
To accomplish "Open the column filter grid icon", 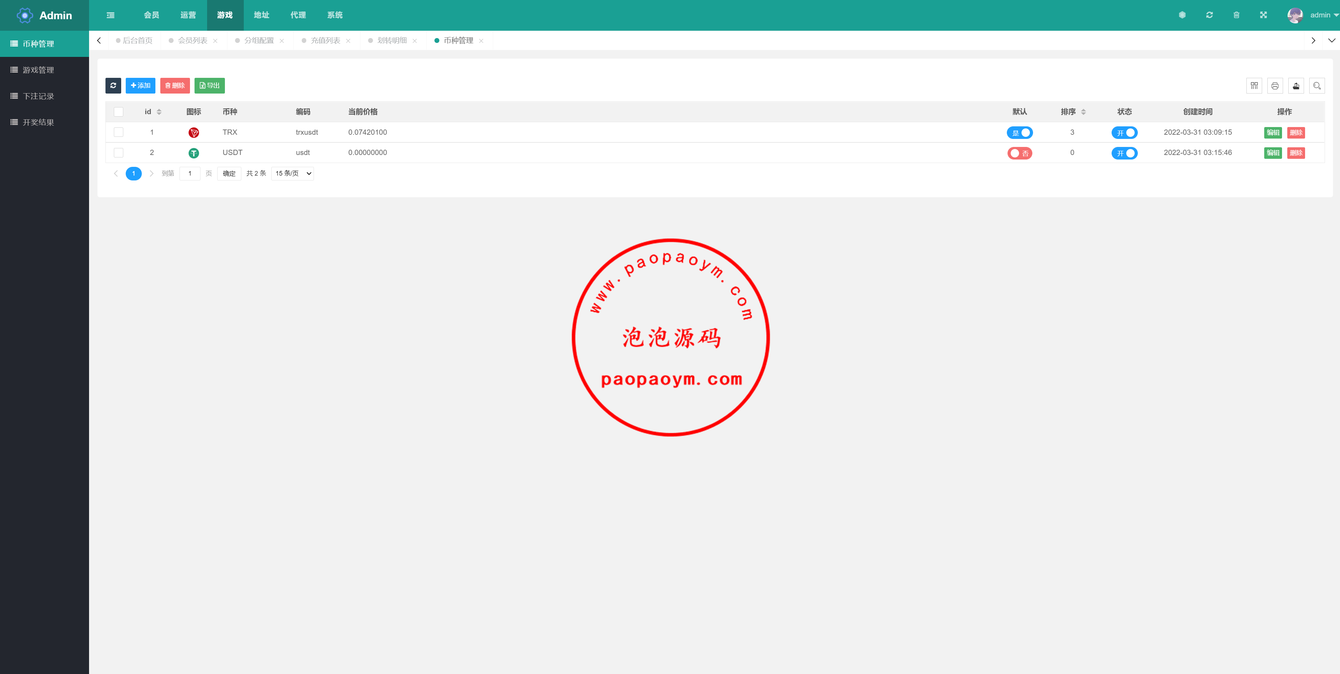I will [1254, 86].
